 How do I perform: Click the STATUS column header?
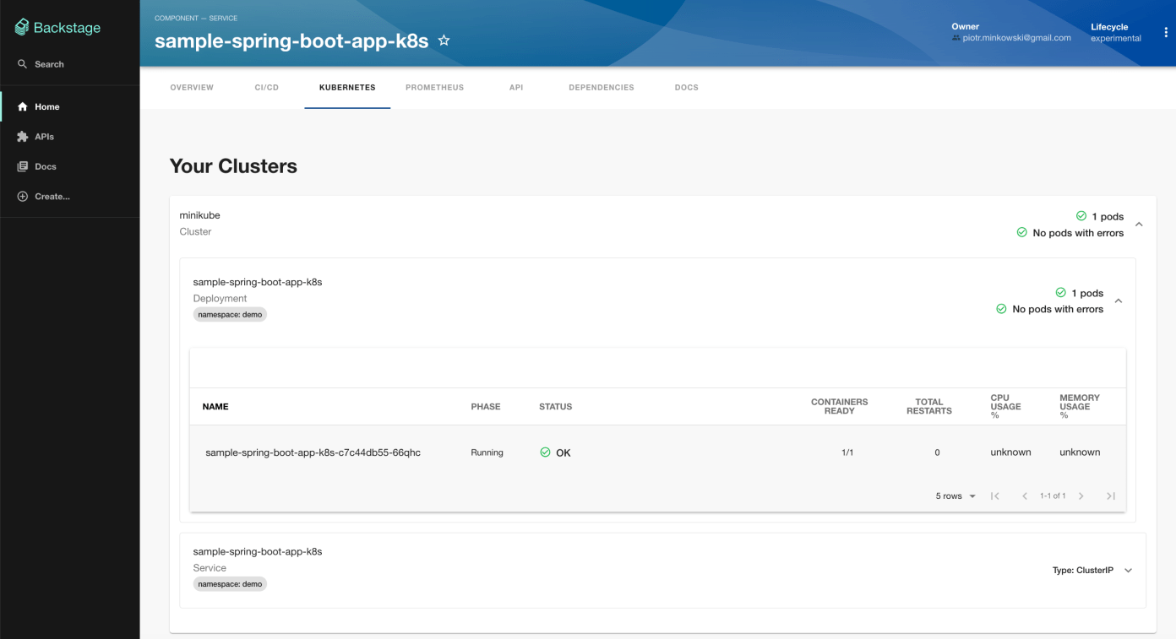(x=556, y=407)
